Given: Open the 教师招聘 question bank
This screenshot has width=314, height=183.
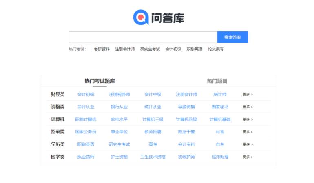Looking at the screenshot, I should 153,132.
